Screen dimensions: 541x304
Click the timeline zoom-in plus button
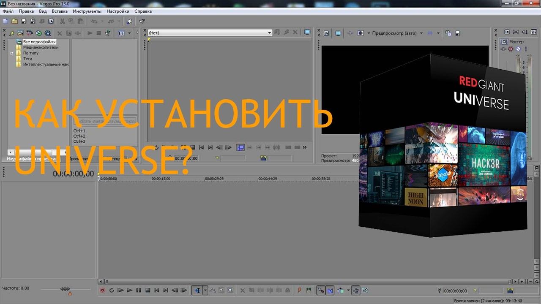[x=522, y=281]
